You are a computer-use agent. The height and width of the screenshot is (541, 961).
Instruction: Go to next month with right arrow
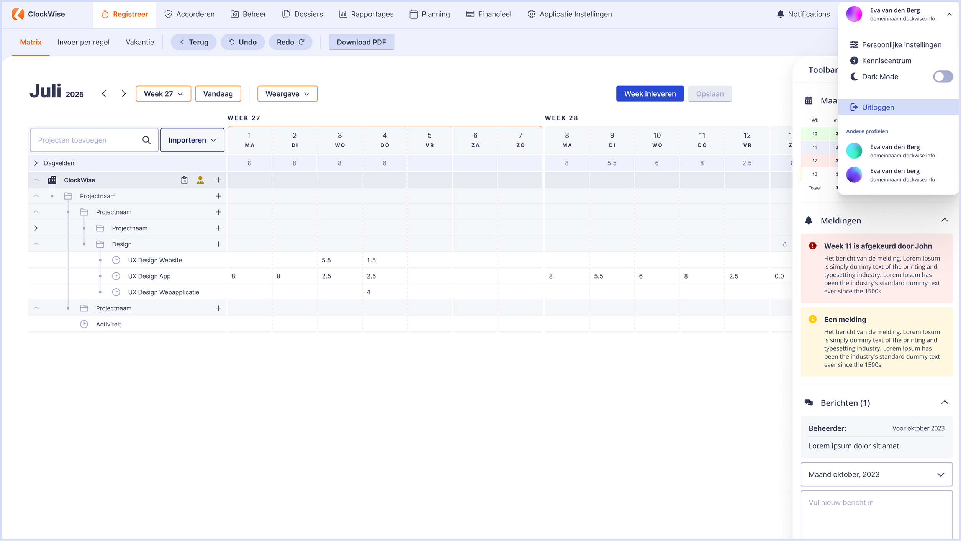click(123, 94)
